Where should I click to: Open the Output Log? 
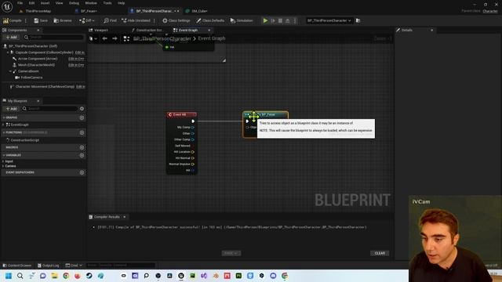point(48,266)
